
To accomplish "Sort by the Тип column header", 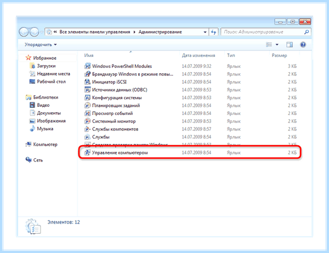I will click(x=231, y=55).
